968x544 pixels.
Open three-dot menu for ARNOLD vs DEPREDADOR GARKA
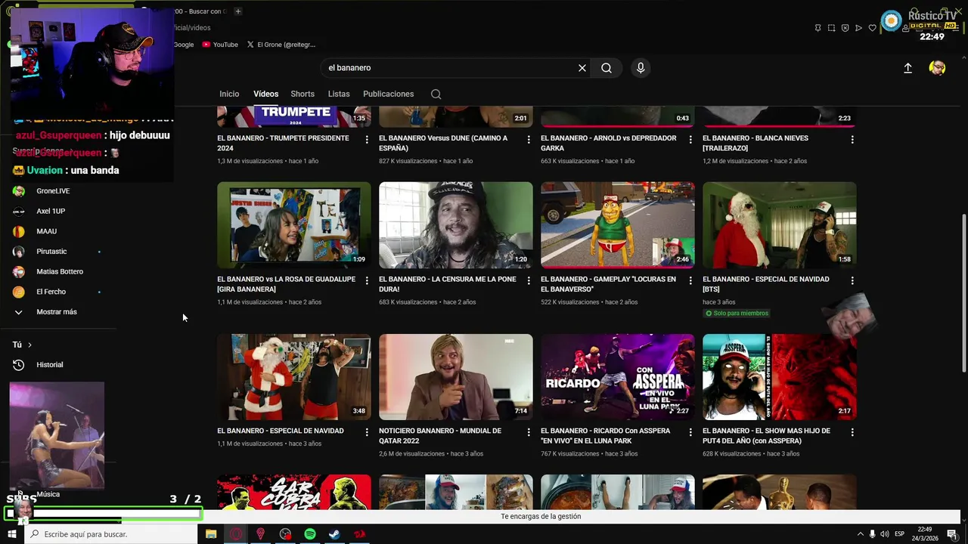[x=690, y=140]
